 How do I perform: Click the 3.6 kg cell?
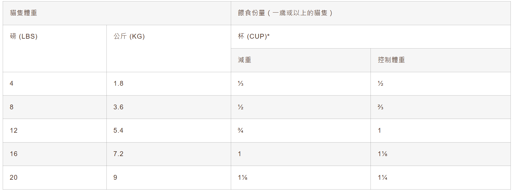pos(118,107)
